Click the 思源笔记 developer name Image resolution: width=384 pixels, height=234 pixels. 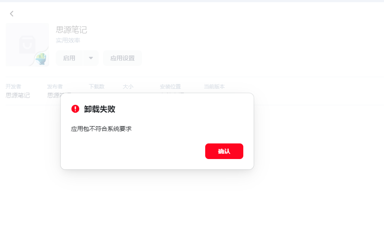coord(18,95)
